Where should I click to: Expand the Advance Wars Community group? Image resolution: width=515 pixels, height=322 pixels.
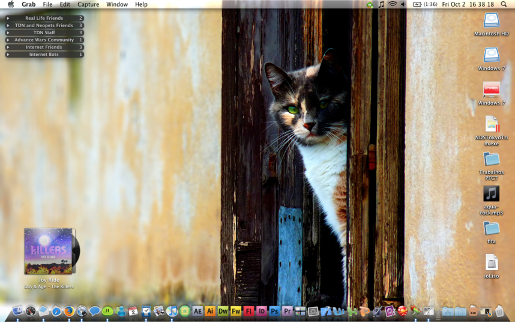coord(8,40)
